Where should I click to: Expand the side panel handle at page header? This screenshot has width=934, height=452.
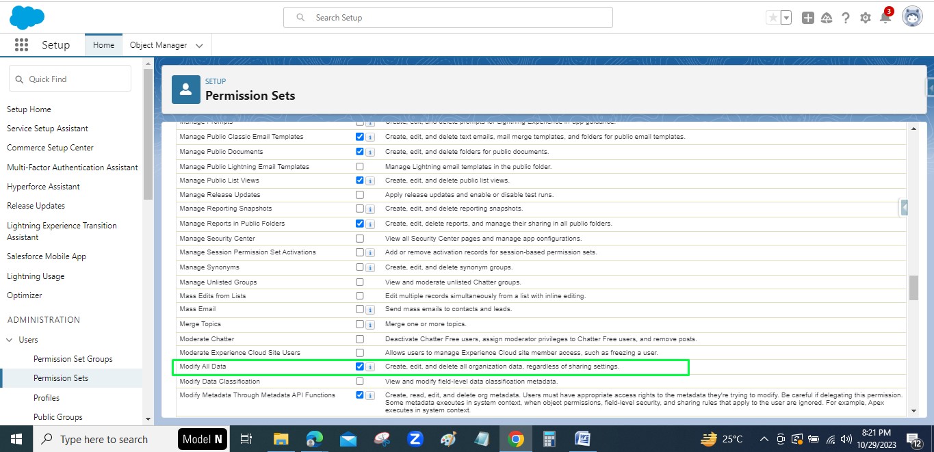(930, 87)
